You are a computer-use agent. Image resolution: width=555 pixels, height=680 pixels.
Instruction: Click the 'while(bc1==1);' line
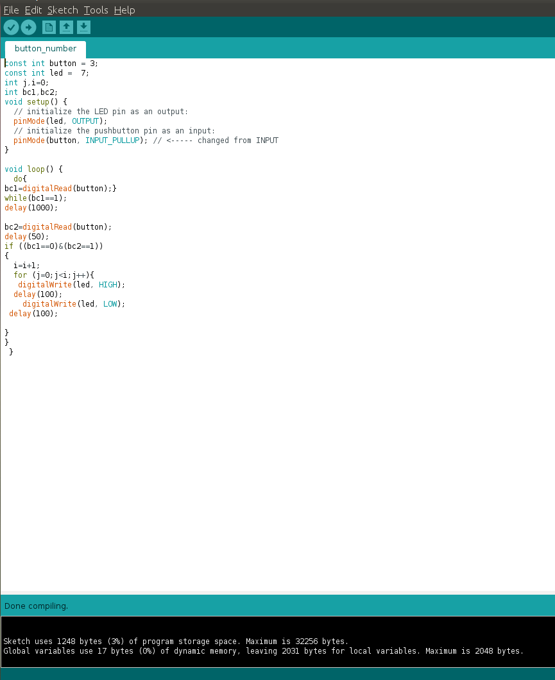(35, 198)
